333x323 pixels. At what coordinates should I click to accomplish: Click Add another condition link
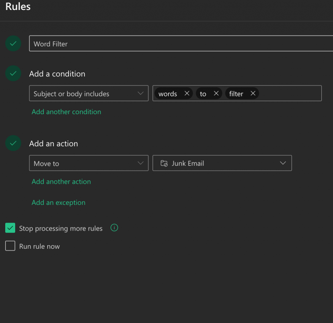click(x=66, y=112)
